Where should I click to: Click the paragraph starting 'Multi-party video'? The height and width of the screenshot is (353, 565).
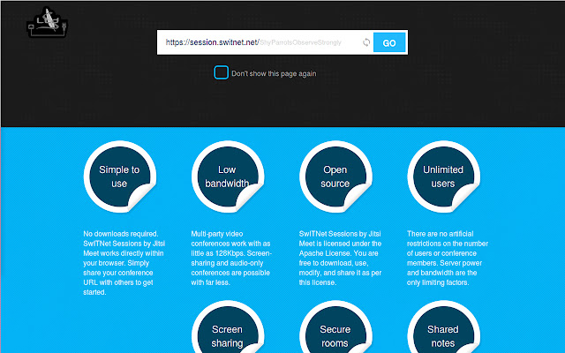point(231,258)
